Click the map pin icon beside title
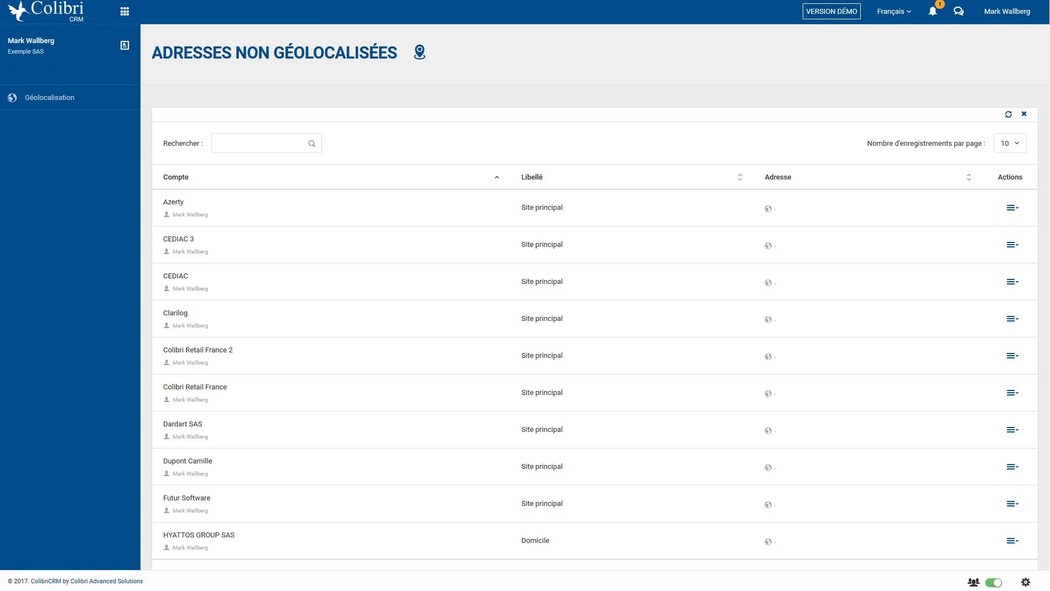The height and width of the screenshot is (591, 1050). coord(420,52)
